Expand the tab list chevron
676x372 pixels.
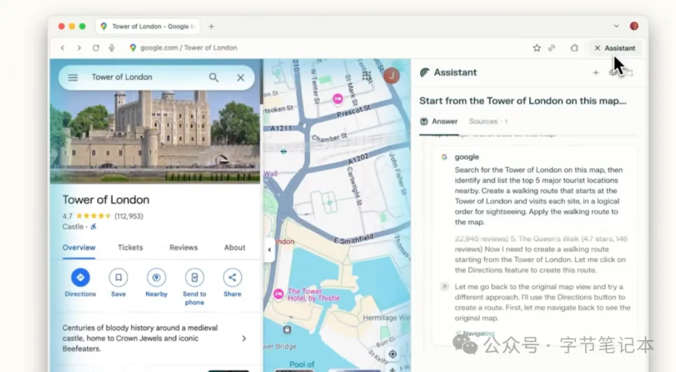click(616, 26)
